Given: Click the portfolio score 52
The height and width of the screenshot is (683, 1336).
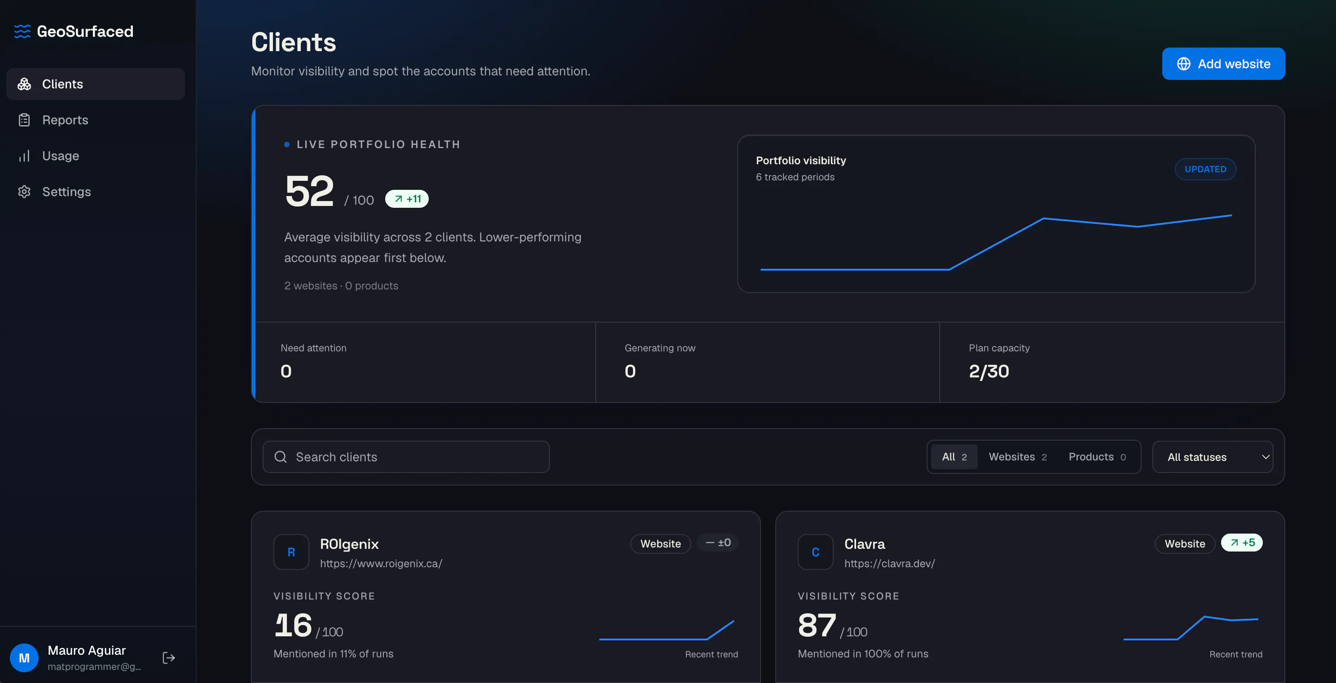Looking at the screenshot, I should [x=309, y=191].
